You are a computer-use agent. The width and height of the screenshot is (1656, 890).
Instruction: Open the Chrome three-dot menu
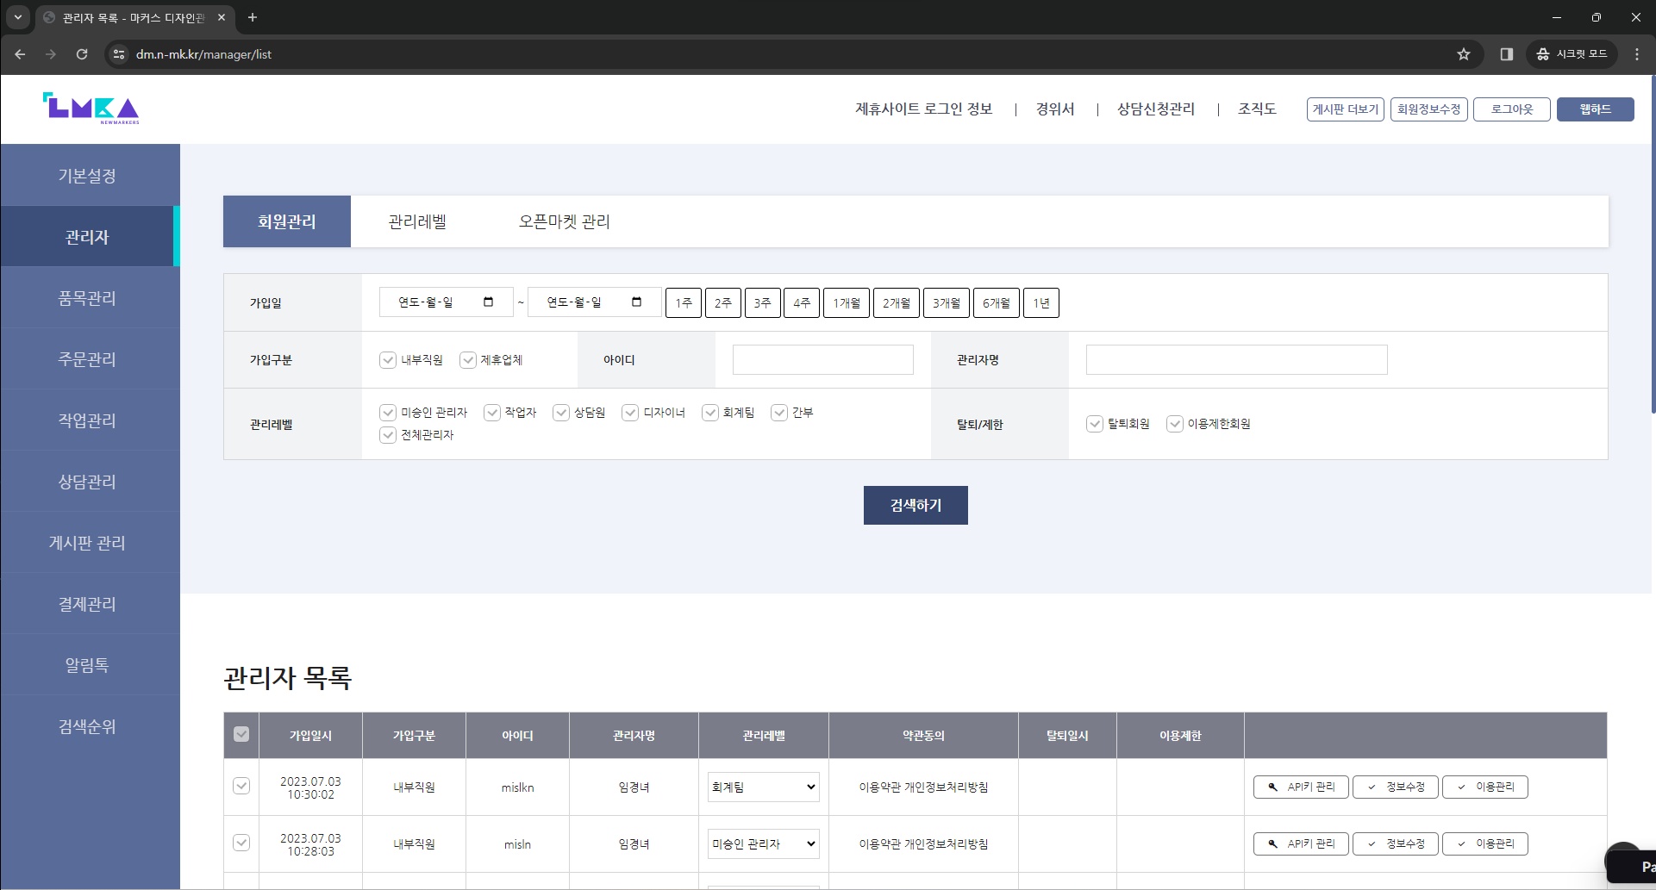point(1637,54)
